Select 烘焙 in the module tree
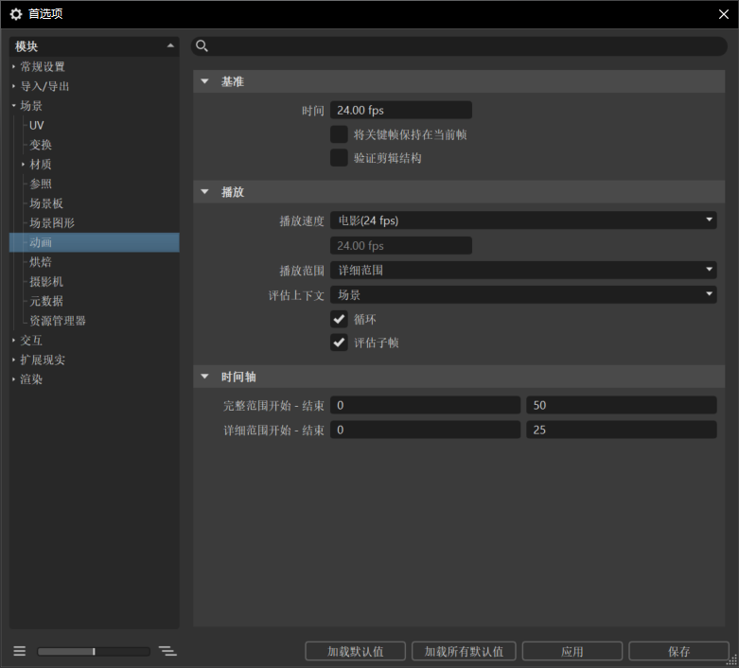739x668 pixels. [x=41, y=262]
